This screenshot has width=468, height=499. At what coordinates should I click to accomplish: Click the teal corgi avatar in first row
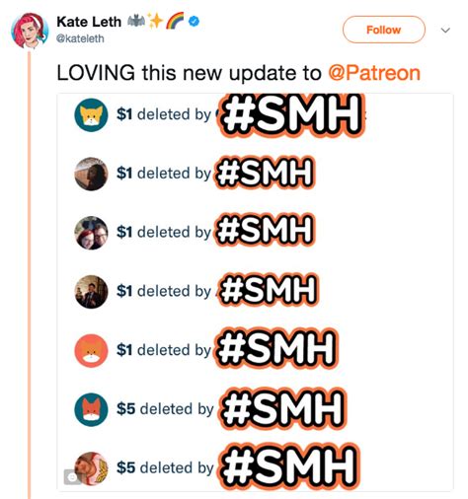tap(91, 115)
